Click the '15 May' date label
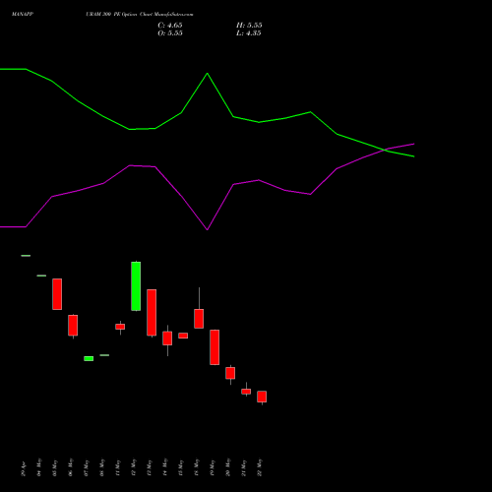Image resolution: width=492 pixels, height=492 pixels. 181,467
